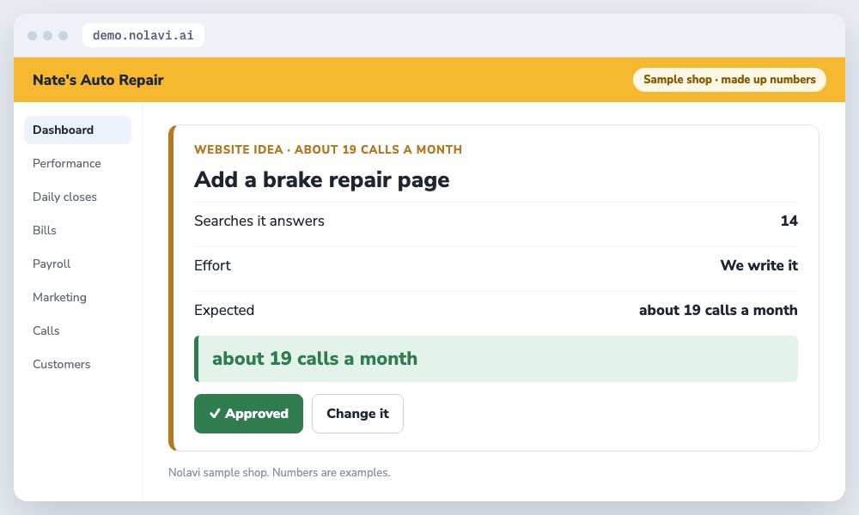Click the checkmark icon on Approved button
Viewport: 859px width, 515px height.
click(215, 413)
